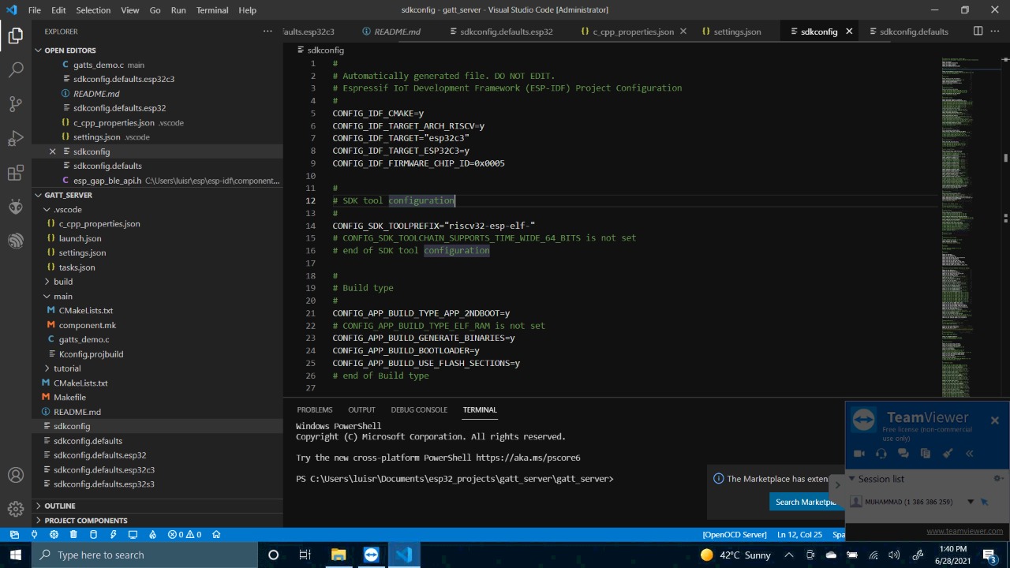
Task: Collapse the TeamViewer panel with double chevron
Action: click(x=970, y=454)
